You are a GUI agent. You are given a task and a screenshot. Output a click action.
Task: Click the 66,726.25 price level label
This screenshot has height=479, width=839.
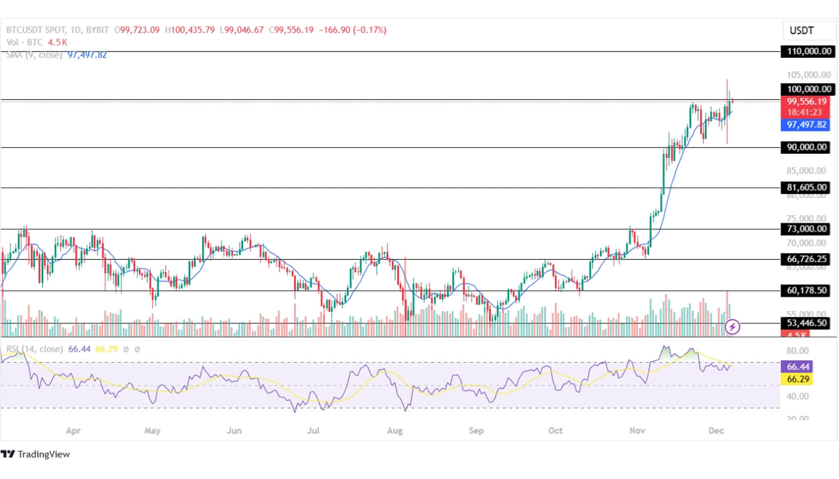(806, 259)
